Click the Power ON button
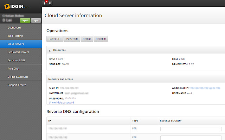Viewport: 225px width, 140px height. (x=72, y=39)
